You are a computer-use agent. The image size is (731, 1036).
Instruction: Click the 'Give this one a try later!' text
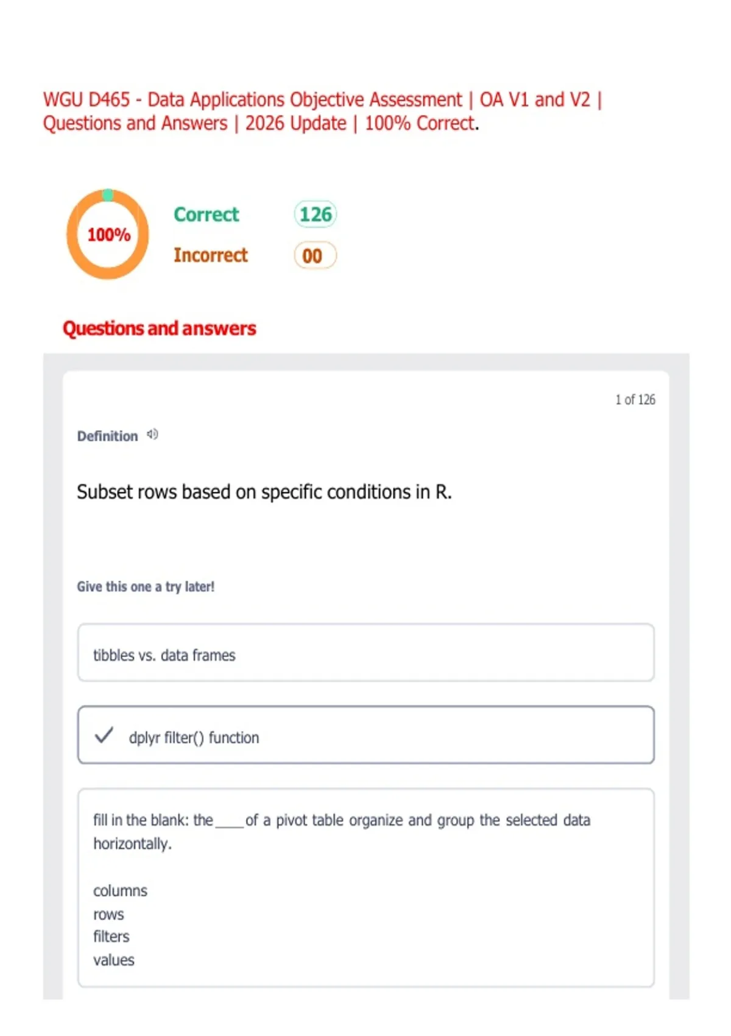146,586
